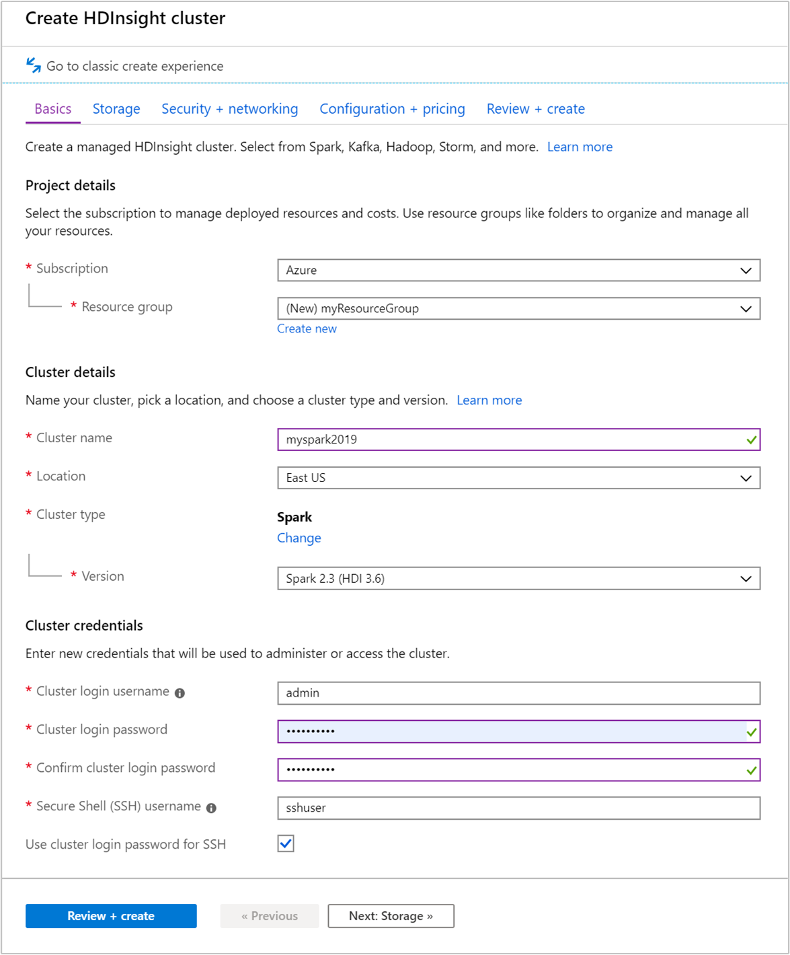Image resolution: width=790 pixels, height=955 pixels.
Task: Uncheck Use cluster login password for SSH
Action: point(286,844)
